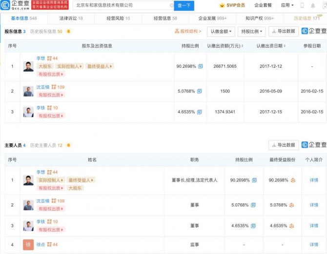Viewport: 327px width, 254px height.
Task: Click the relation icon beside 沈亚楠 109 in shareholder table
Action: pos(54,87)
